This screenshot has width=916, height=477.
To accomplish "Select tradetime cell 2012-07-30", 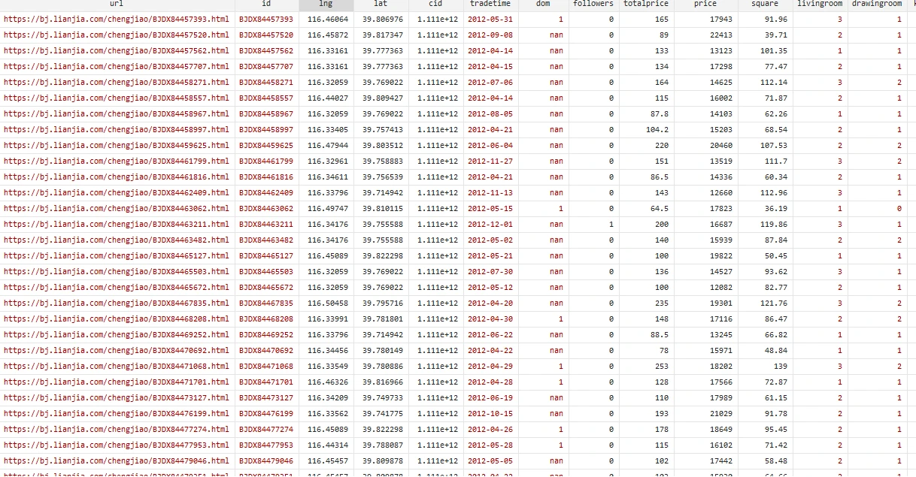I will pos(490,272).
